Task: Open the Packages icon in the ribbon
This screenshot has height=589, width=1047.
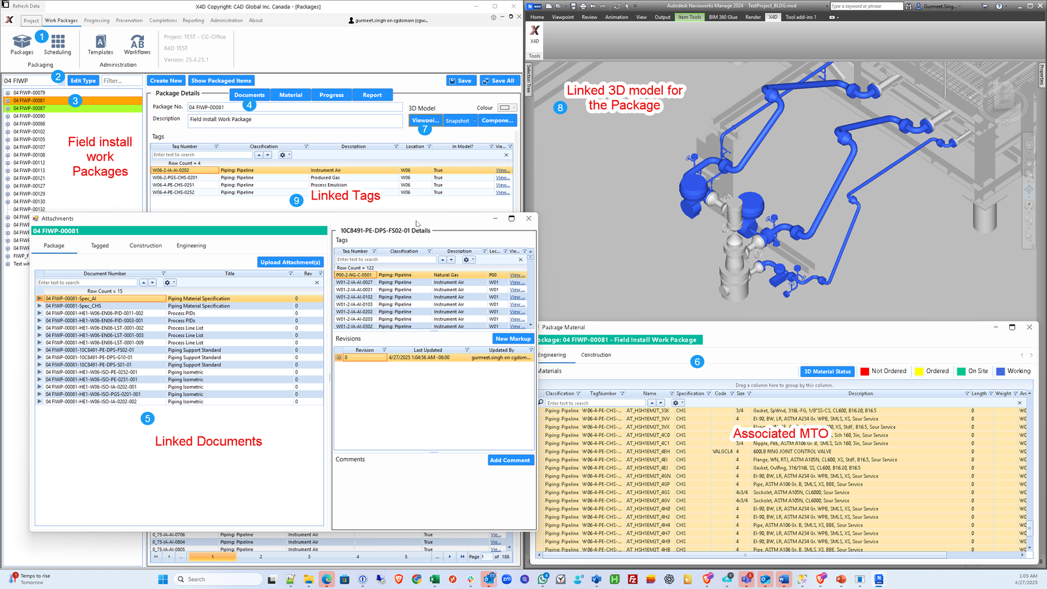Action: pos(22,42)
